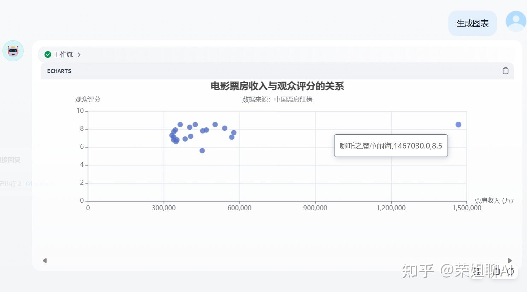Click the chart title 电影票房收入与观众评分的关系

[x=277, y=86]
